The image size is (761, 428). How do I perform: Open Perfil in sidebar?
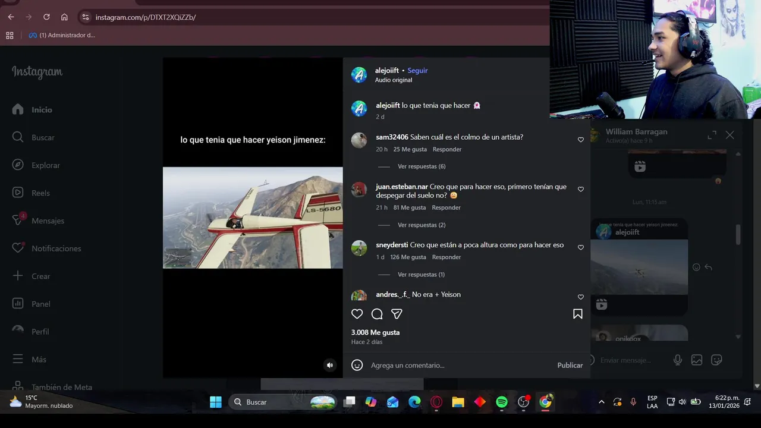(31, 332)
